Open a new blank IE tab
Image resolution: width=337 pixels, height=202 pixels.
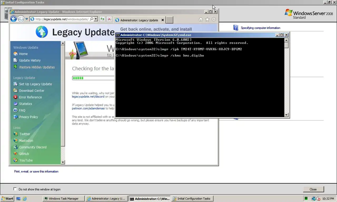point(170,20)
